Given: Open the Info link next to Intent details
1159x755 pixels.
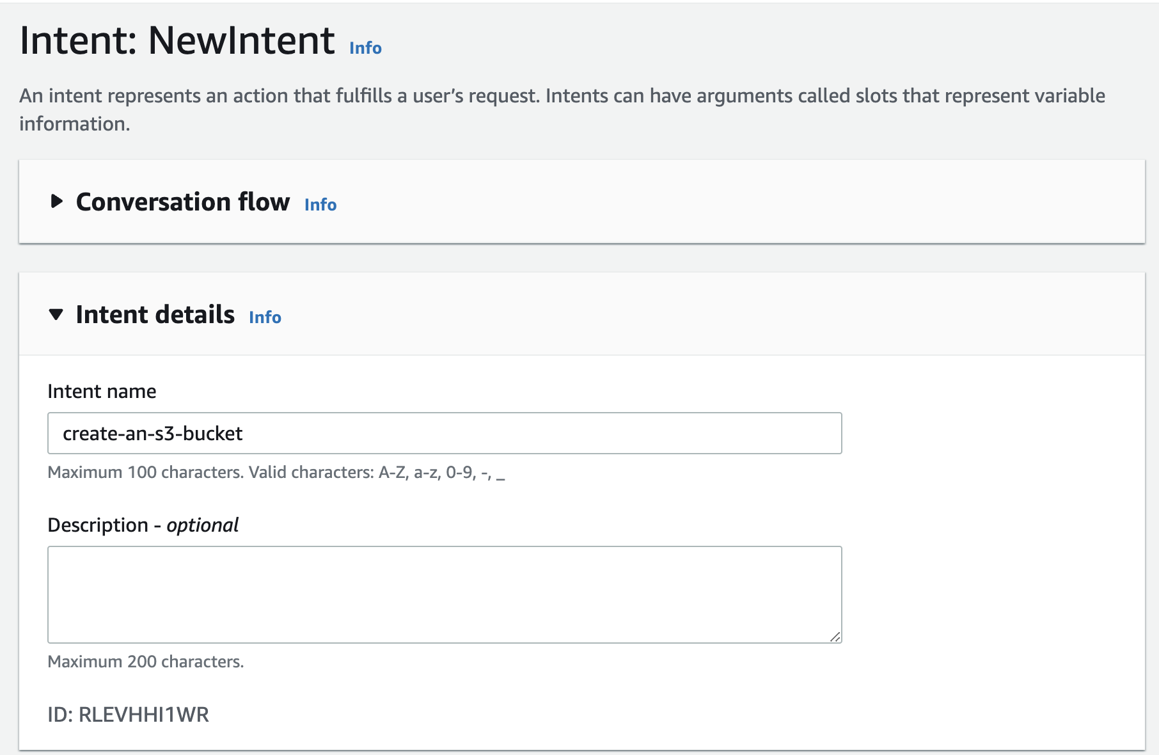Looking at the screenshot, I should tap(264, 317).
